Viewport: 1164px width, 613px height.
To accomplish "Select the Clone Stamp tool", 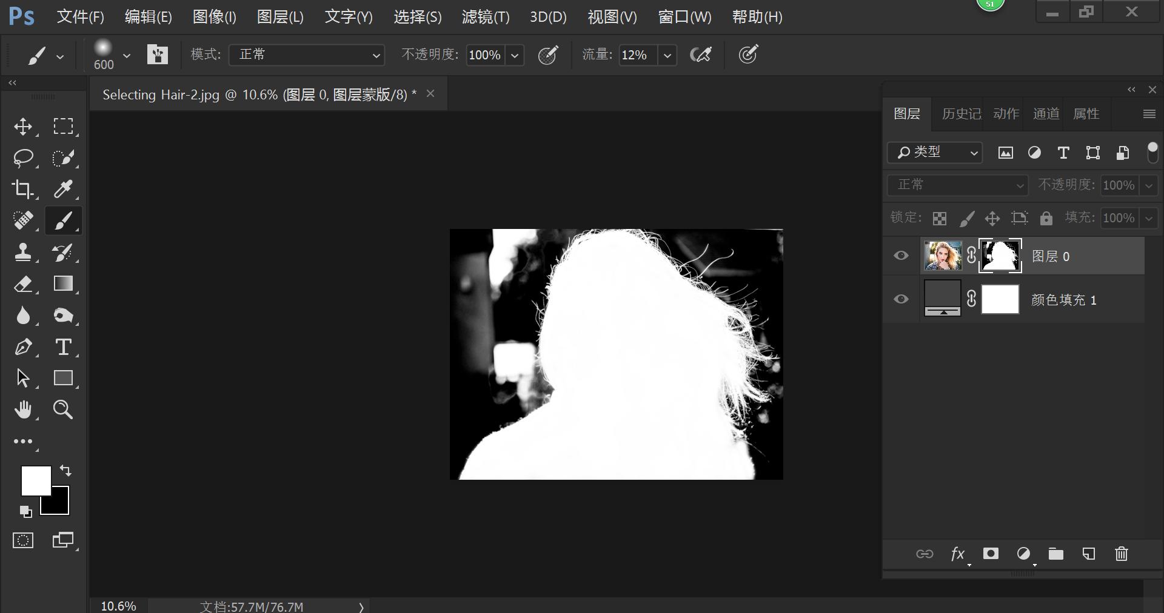I will click(x=24, y=253).
